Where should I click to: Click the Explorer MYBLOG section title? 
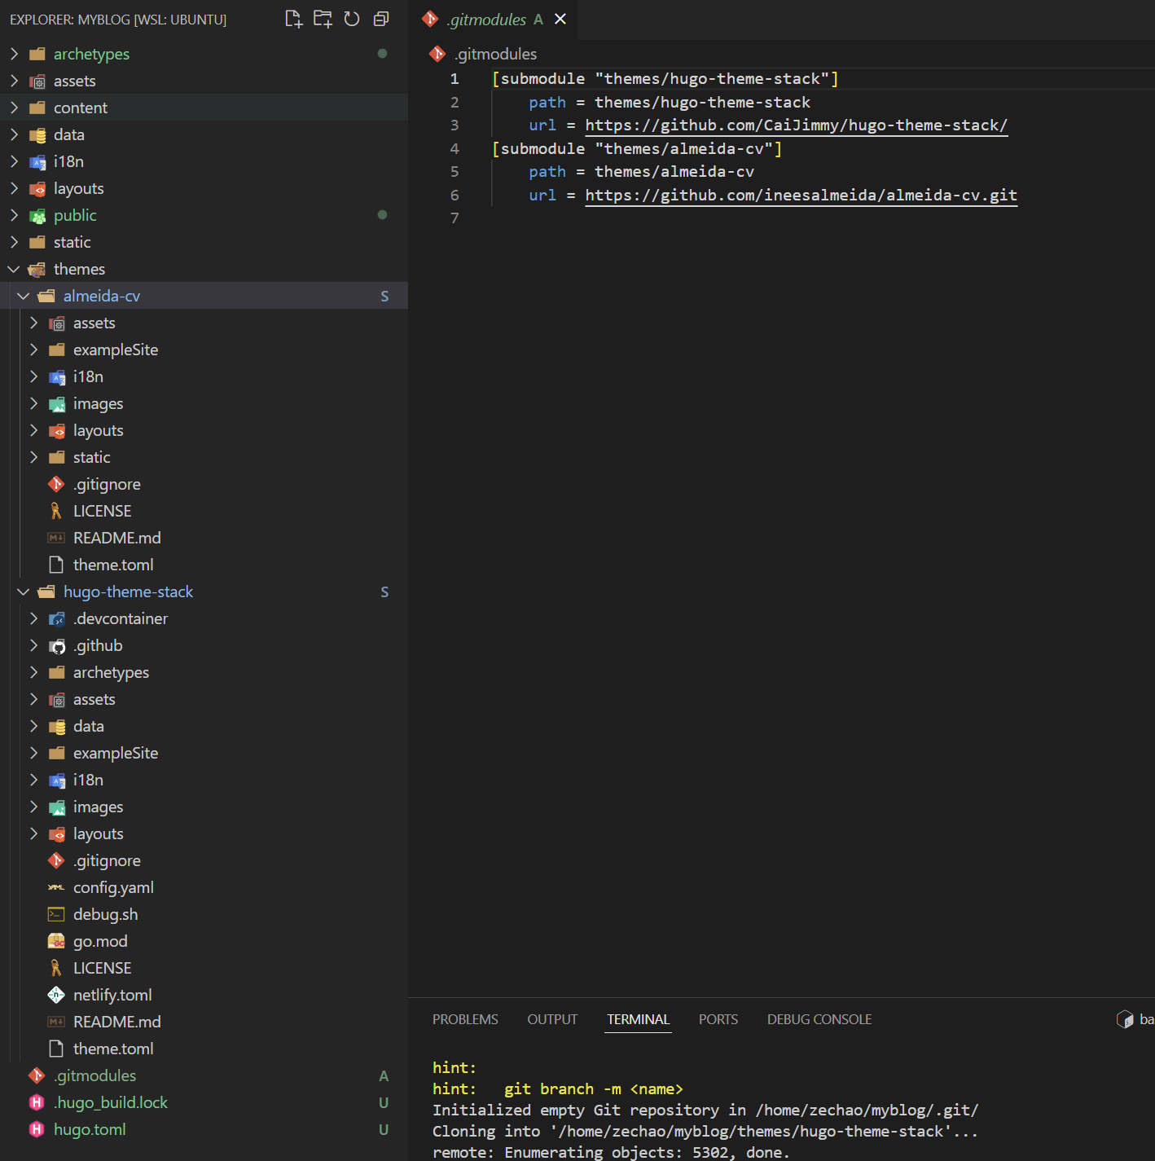point(118,20)
